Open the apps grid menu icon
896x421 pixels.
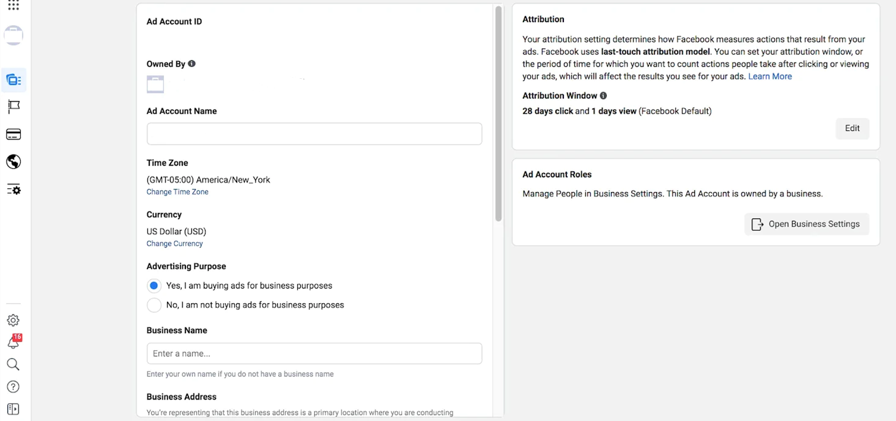13,5
